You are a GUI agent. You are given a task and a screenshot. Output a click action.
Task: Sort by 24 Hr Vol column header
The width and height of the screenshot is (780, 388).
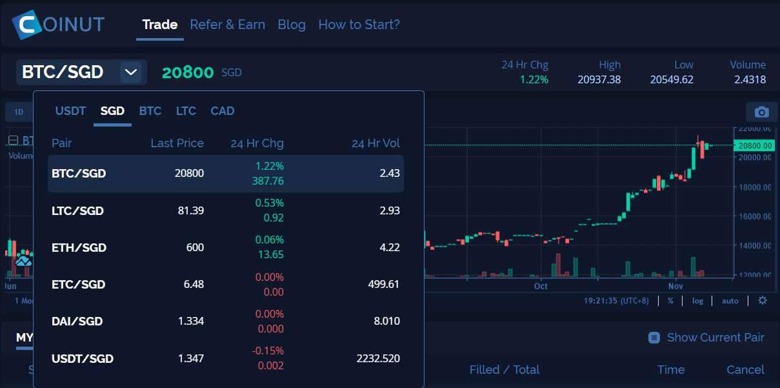click(376, 143)
